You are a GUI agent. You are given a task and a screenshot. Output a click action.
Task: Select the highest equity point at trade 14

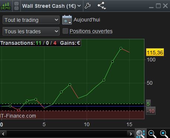121,48
